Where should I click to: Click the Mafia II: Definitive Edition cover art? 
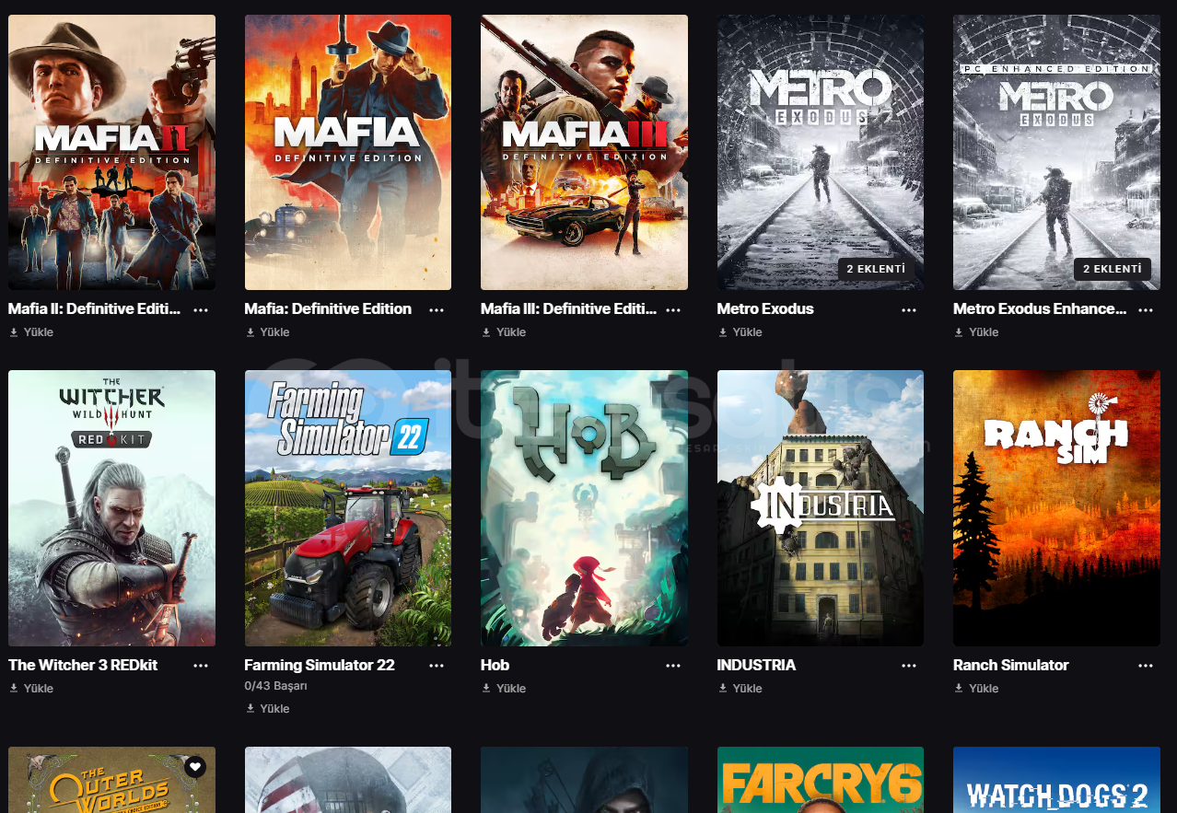111,152
